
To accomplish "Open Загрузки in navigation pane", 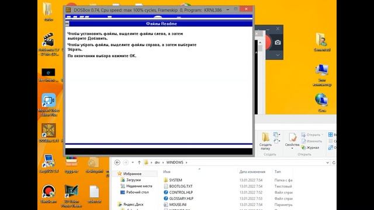I will 131,180.
